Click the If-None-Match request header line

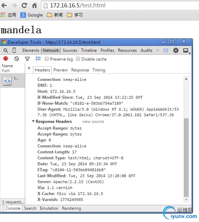click(80, 103)
